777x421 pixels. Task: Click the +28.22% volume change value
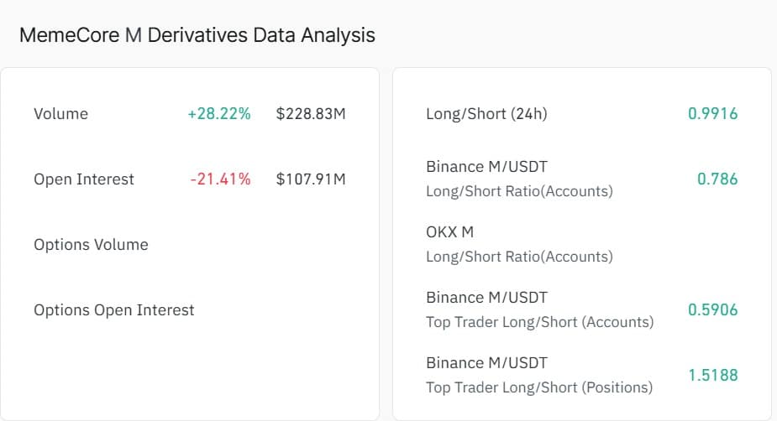tap(219, 113)
